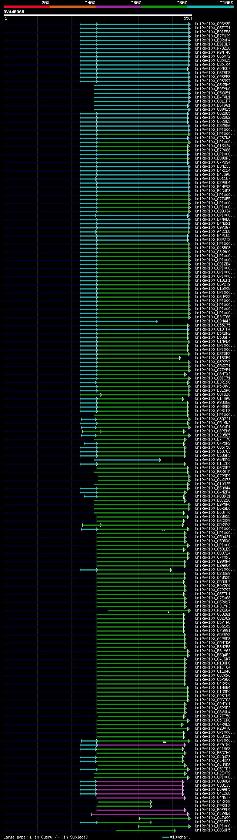Viewport: 237px width, 840px height.
Task: Select the UniRef100_Q8WRU4 entry
Action: (213, 781)
